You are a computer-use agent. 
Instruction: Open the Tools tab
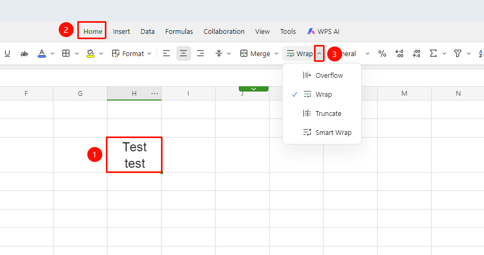click(288, 31)
